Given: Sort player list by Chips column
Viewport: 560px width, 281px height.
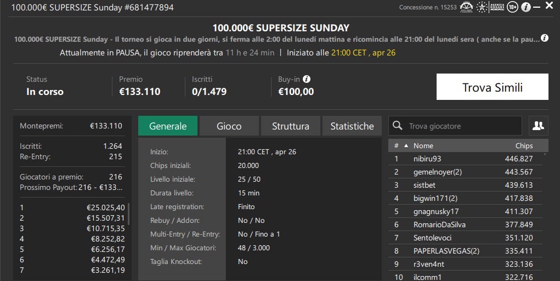Looking at the screenshot, I should tap(524, 145).
